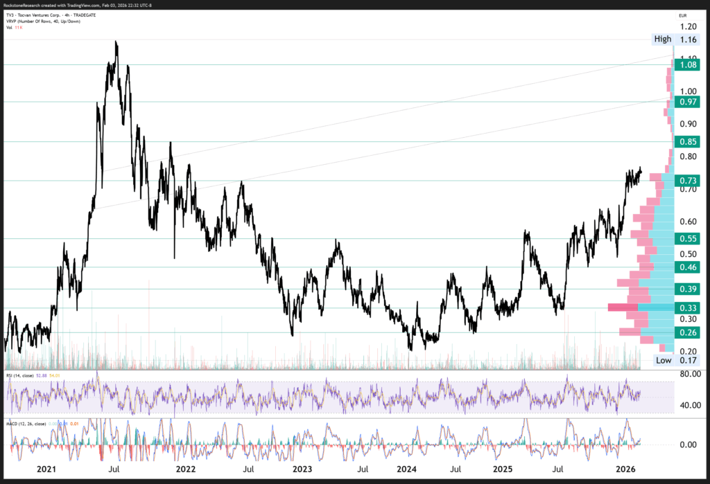Viewport: 710px width, 484px height.
Task: Click the 0.85 horizontal level price tag
Action: pyautogui.click(x=688, y=142)
